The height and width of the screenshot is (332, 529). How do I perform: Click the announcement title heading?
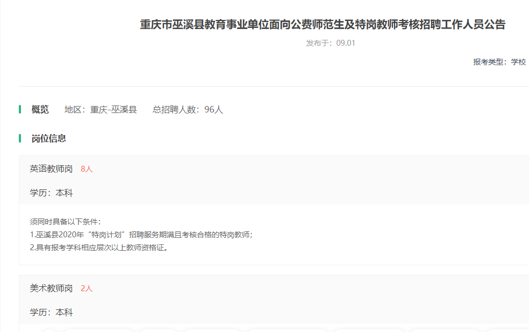[323, 24]
